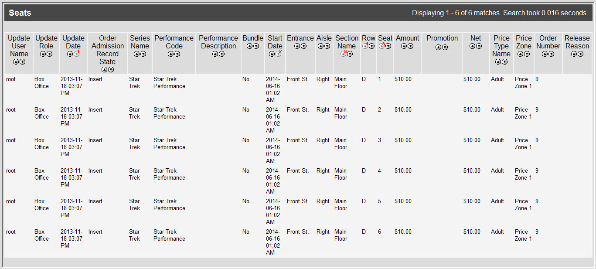The height and width of the screenshot is (269, 596).
Task: Sort Release Reason ascending
Action: 574,54
